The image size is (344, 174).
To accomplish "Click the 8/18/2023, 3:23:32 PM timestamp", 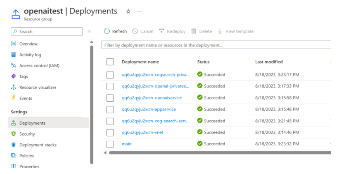I will 277,144.
